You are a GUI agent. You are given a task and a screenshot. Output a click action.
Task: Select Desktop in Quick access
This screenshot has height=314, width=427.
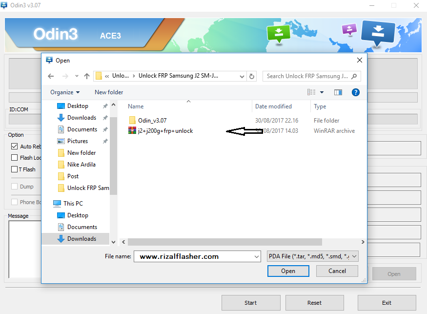pyautogui.click(x=78, y=106)
